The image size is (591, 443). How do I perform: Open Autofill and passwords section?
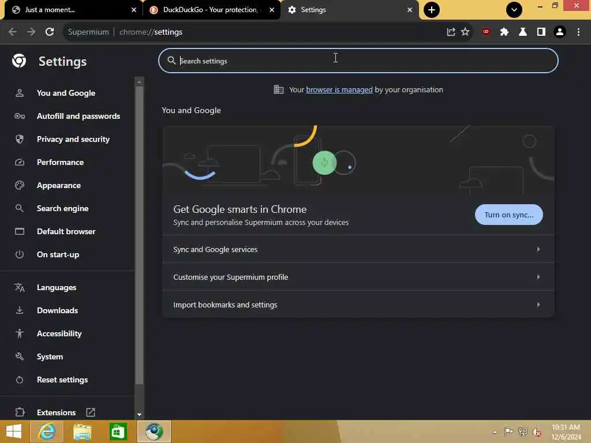tap(67, 116)
